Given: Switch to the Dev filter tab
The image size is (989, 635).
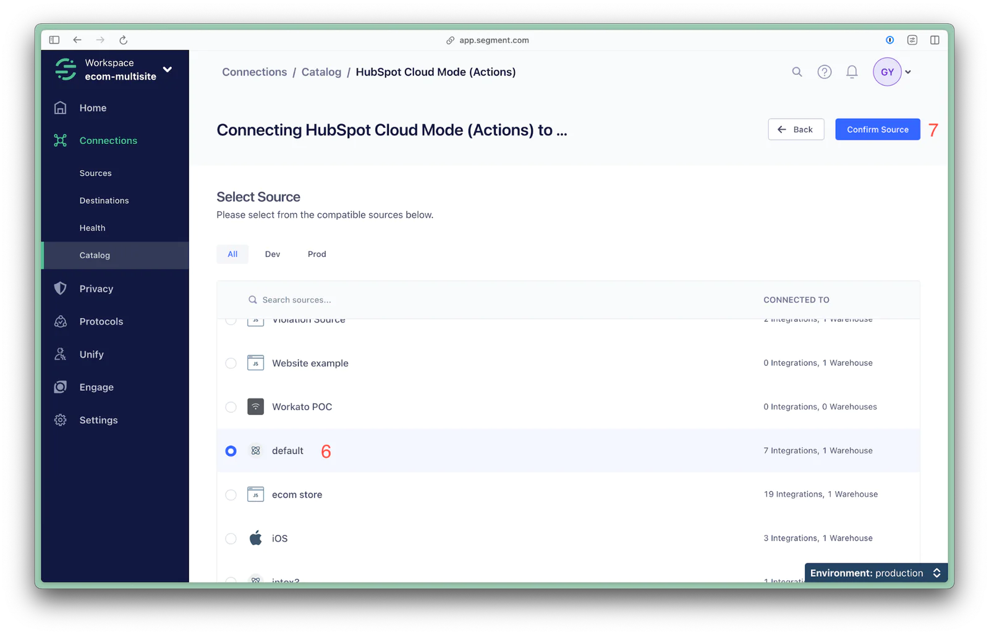Looking at the screenshot, I should (x=273, y=254).
